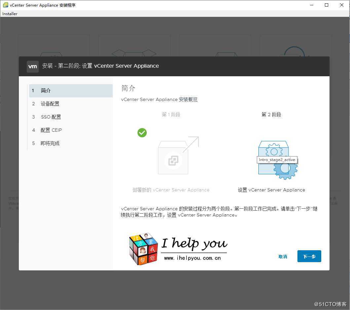The height and width of the screenshot is (310, 350).
Task: Minimize the installer window
Action: click(x=312, y=5)
